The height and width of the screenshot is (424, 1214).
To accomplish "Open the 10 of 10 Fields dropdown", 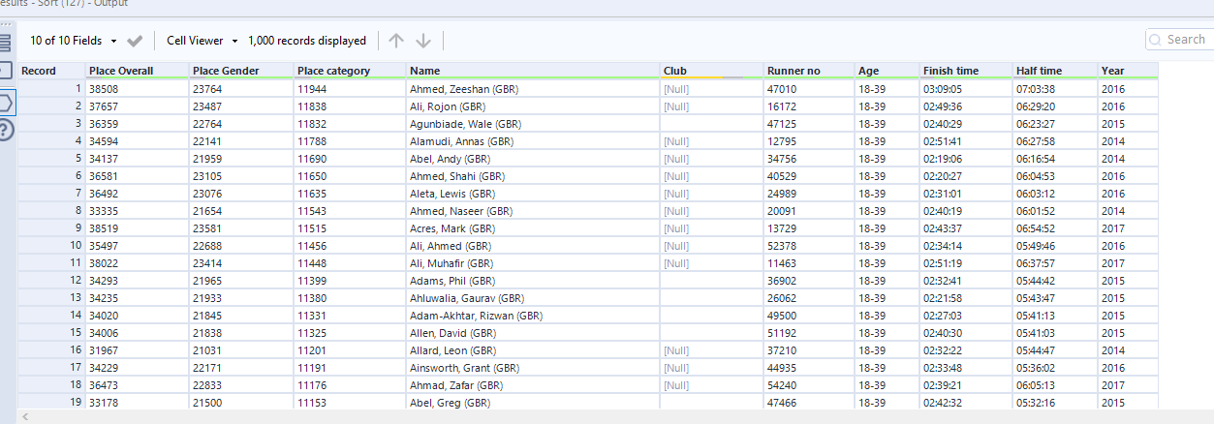I will (74, 41).
